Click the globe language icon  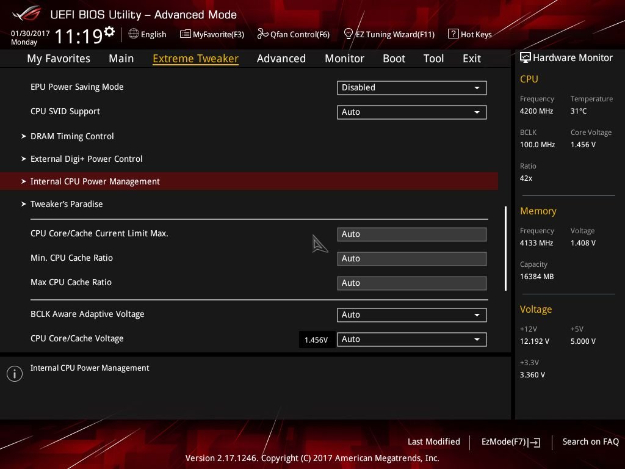(134, 34)
